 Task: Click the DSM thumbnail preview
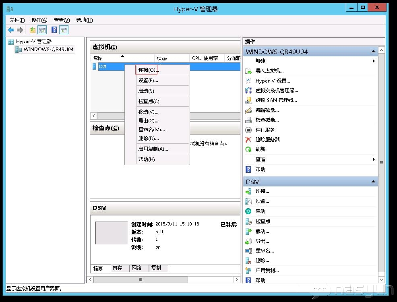click(111, 233)
